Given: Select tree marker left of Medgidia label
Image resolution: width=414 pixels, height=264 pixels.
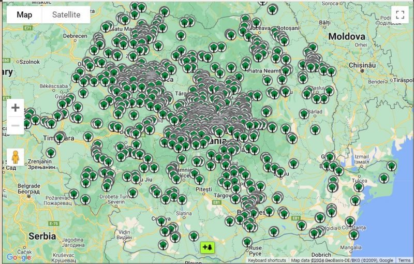Looking at the screenshot, I should point(314,233).
